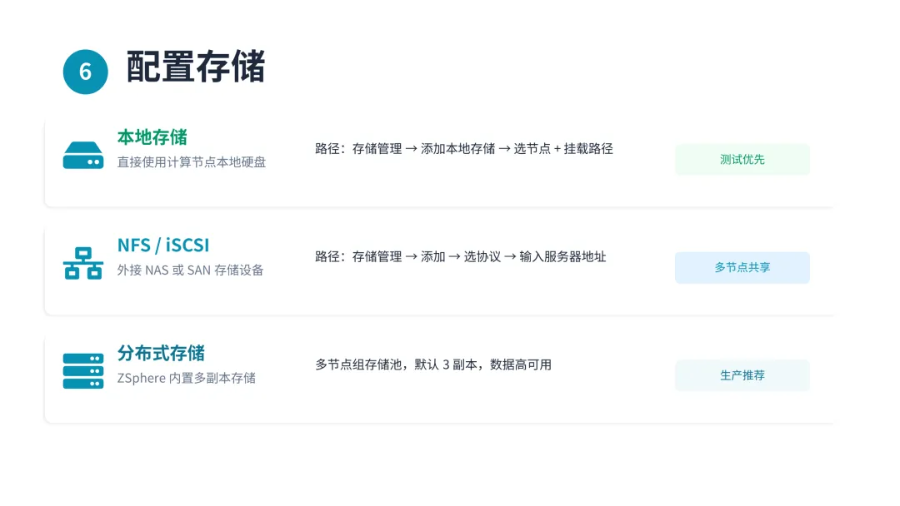Click the distributed storage server stack icon

click(83, 370)
